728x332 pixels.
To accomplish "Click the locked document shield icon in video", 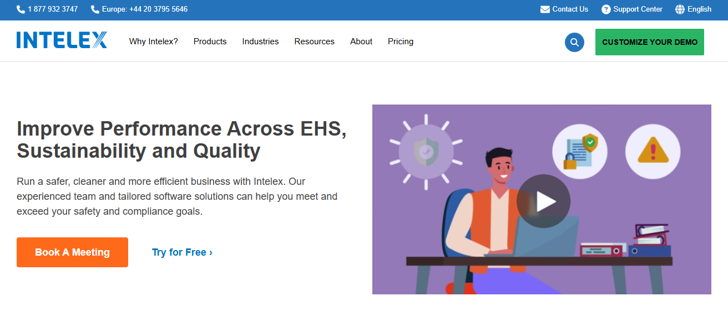I will click(x=579, y=151).
